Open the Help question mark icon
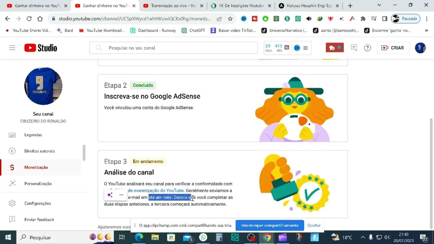This screenshot has height=244, width=434. pos(368,48)
